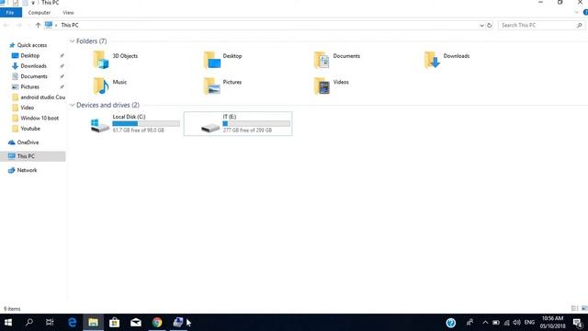The image size is (588, 331).
Task: Open People icon in taskbar
Action: coord(469,323)
